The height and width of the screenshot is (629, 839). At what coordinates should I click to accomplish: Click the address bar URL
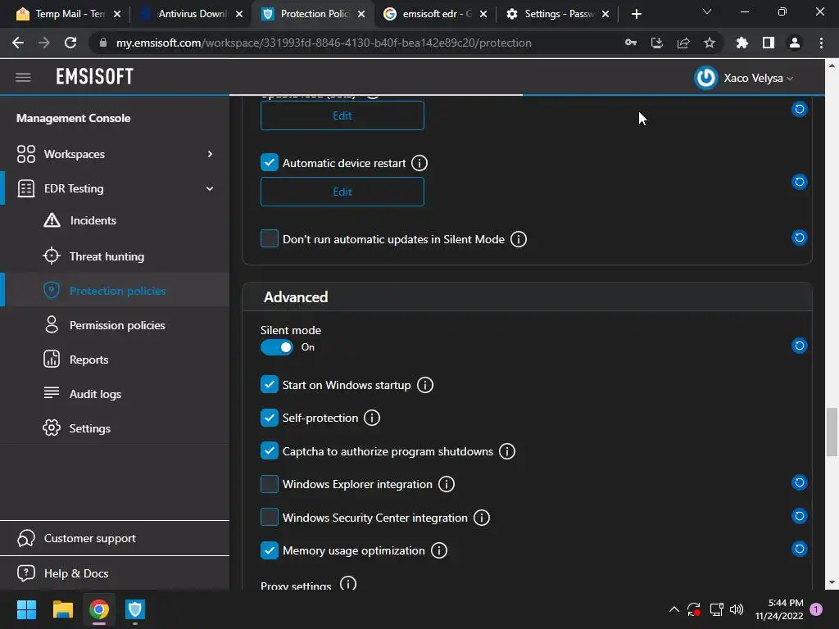click(x=324, y=43)
